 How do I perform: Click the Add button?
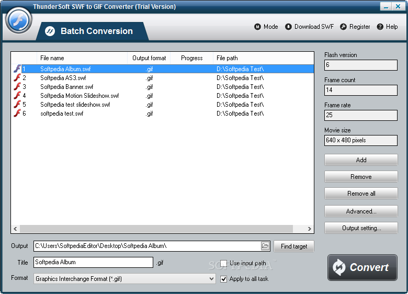(361, 160)
